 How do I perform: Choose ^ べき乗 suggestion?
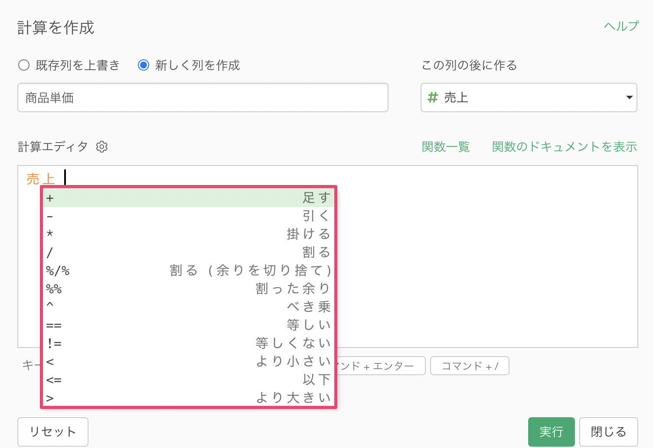[189, 307]
